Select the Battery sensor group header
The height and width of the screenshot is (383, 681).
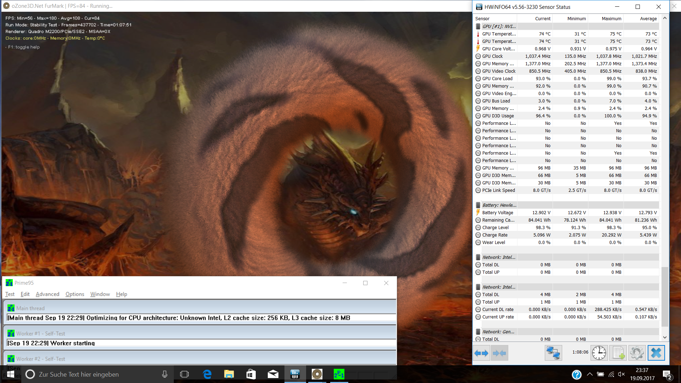(x=499, y=205)
